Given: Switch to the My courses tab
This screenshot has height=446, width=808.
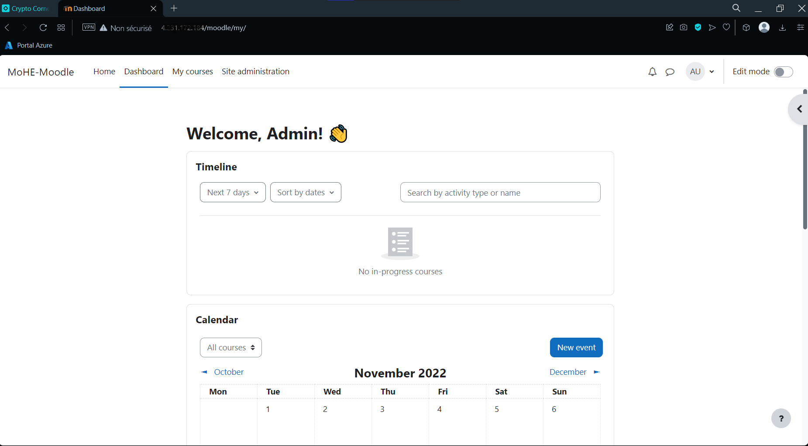Looking at the screenshot, I should click(193, 71).
